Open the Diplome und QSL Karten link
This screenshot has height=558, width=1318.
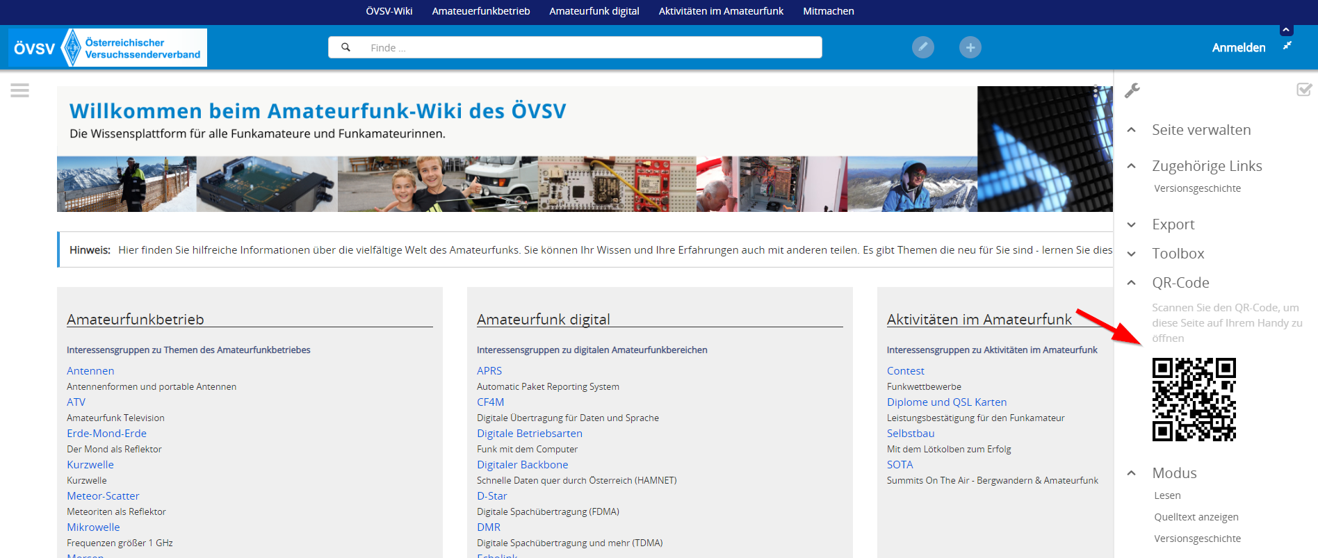tap(947, 402)
